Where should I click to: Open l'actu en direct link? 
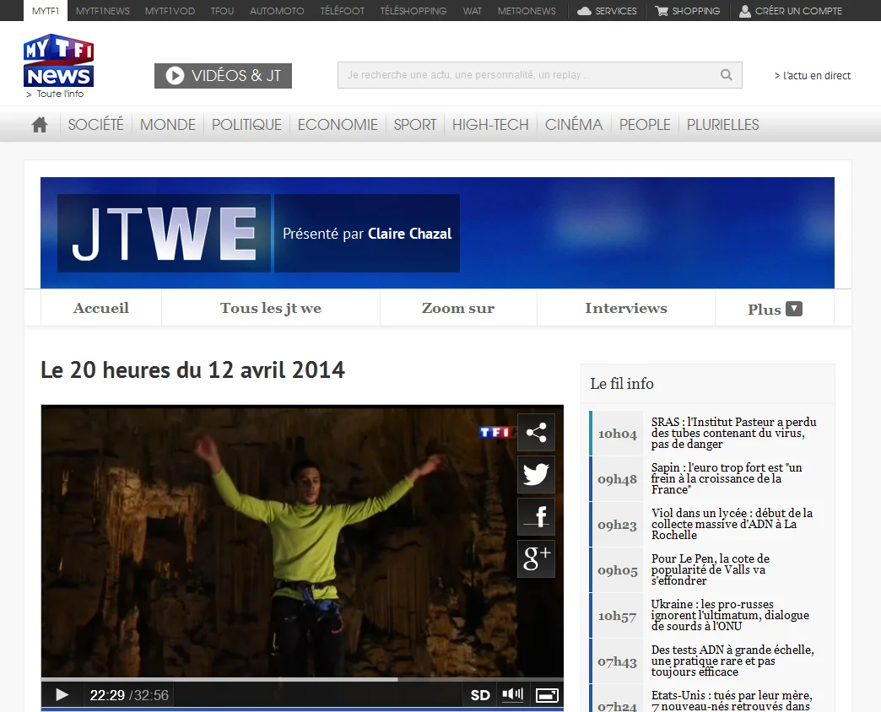coord(812,76)
